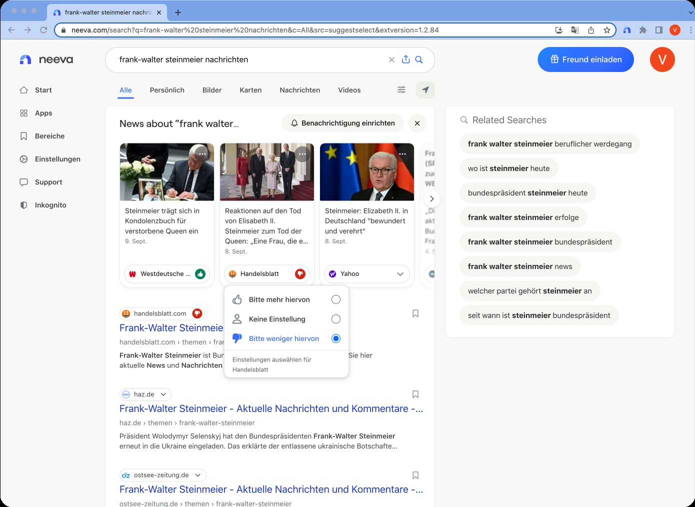Click Neeva extension icon in browser toolbar
Image resolution: width=695 pixels, height=507 pixels.
click(x=627, y=30)
